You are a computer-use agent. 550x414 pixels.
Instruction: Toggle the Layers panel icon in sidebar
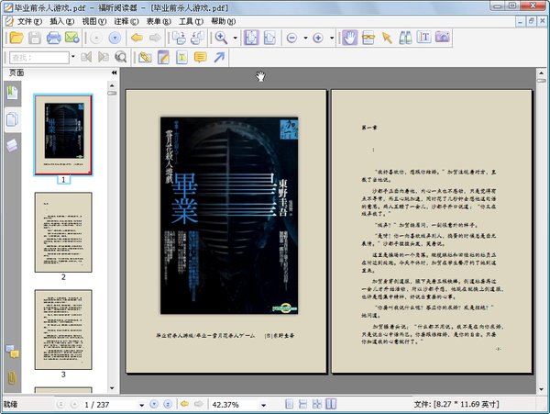pos(13,145)
